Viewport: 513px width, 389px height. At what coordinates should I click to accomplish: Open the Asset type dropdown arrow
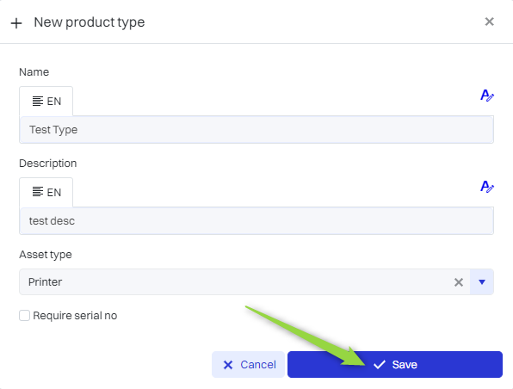coord(482,282)
